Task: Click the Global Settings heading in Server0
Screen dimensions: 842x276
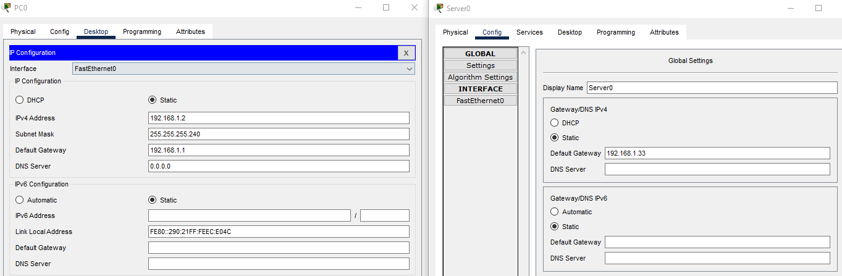Action: [x=690, y=61]
